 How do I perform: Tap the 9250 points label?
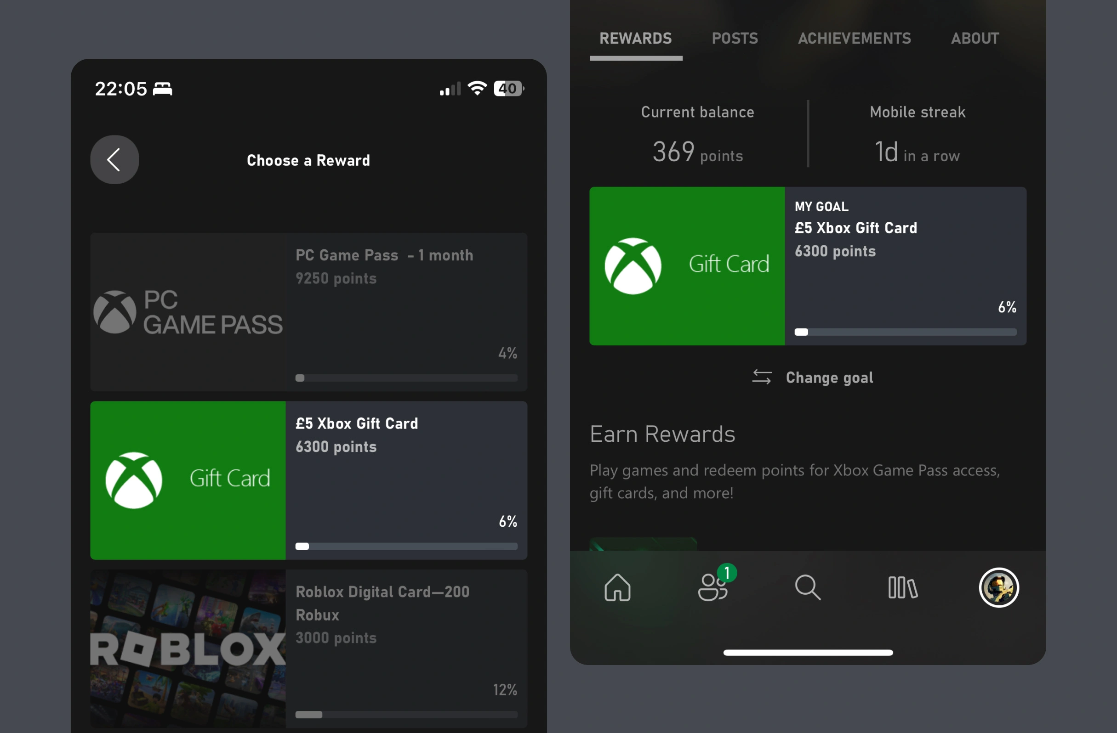coord(336,279)
